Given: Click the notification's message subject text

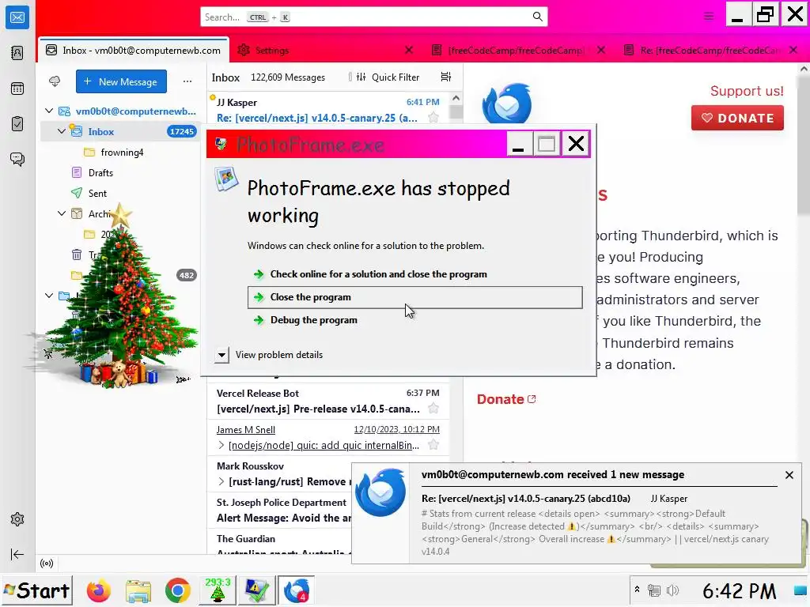Looking at the screenshot, I should click(x=525, y=499).
